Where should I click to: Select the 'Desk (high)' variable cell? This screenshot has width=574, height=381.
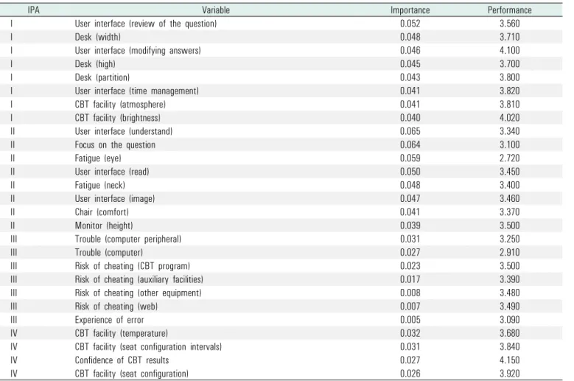point(95,64)
